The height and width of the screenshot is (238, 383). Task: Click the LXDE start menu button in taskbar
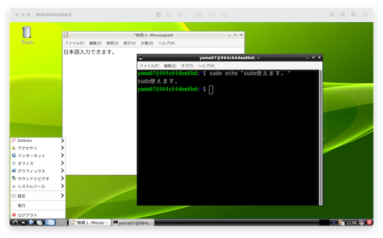[15, 222]
